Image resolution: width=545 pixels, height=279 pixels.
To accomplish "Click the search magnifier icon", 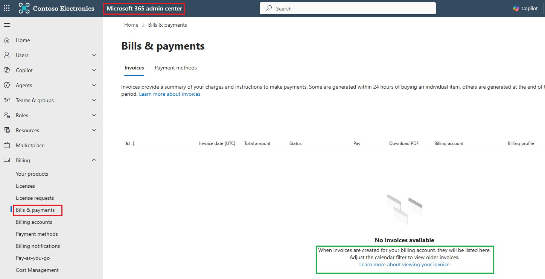I will (269, 8).
